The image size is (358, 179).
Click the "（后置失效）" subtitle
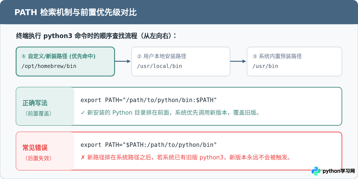tap(38, 158)
